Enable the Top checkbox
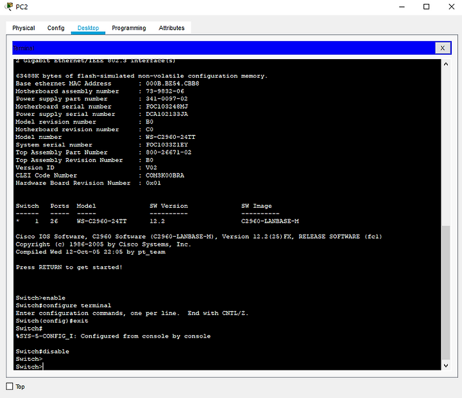This screenshot has width=462, height=398. [10, 386]
